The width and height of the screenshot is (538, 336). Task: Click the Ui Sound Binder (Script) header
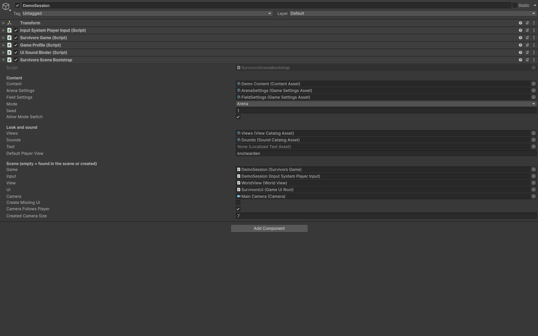[x=43, y=52]
